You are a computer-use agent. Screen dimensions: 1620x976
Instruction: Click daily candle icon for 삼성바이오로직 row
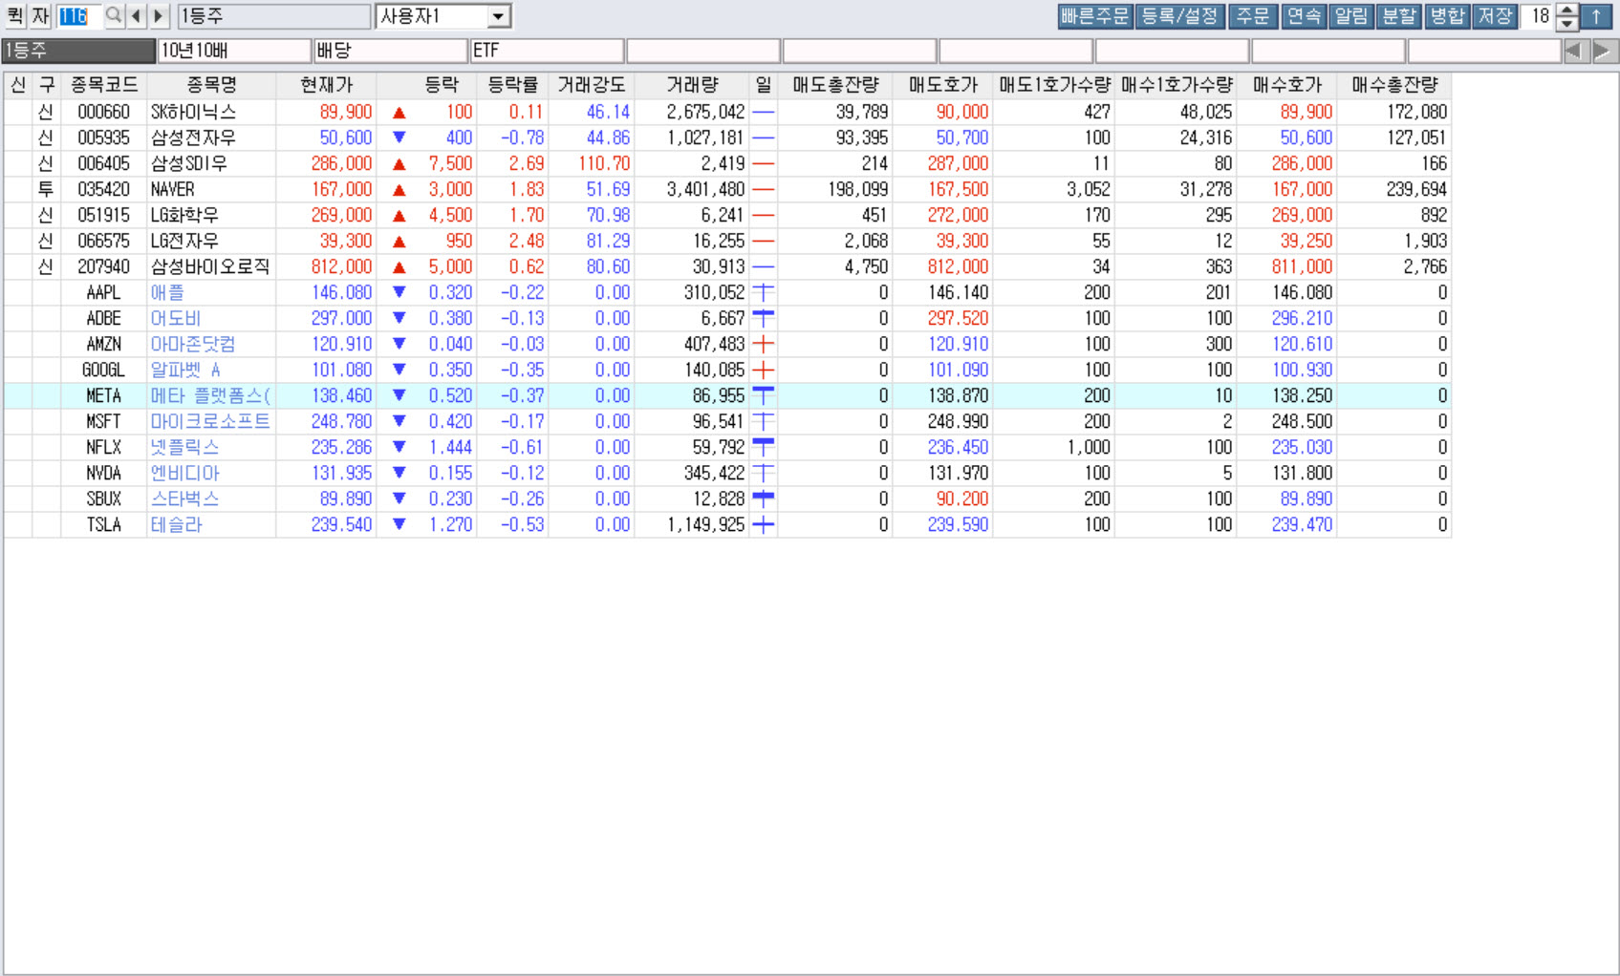point(764,266)
